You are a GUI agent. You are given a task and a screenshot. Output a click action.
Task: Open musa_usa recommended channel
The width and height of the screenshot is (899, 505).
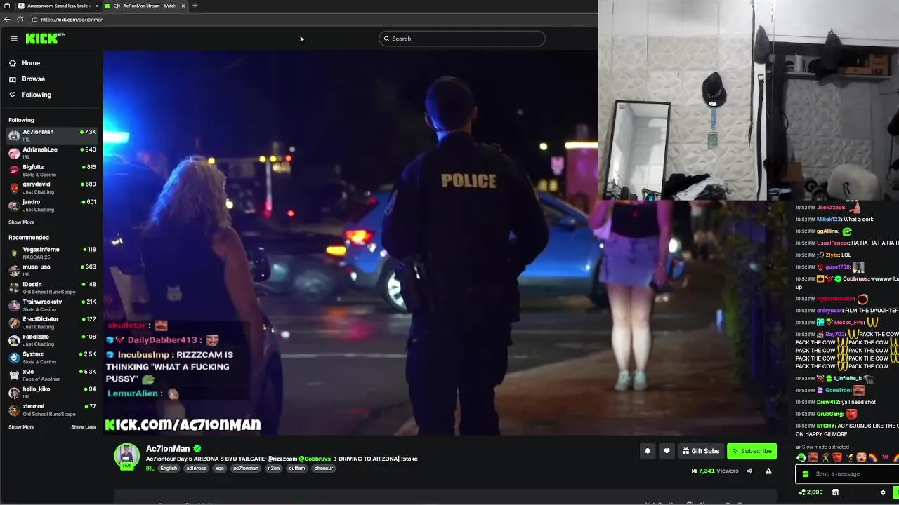52,270
